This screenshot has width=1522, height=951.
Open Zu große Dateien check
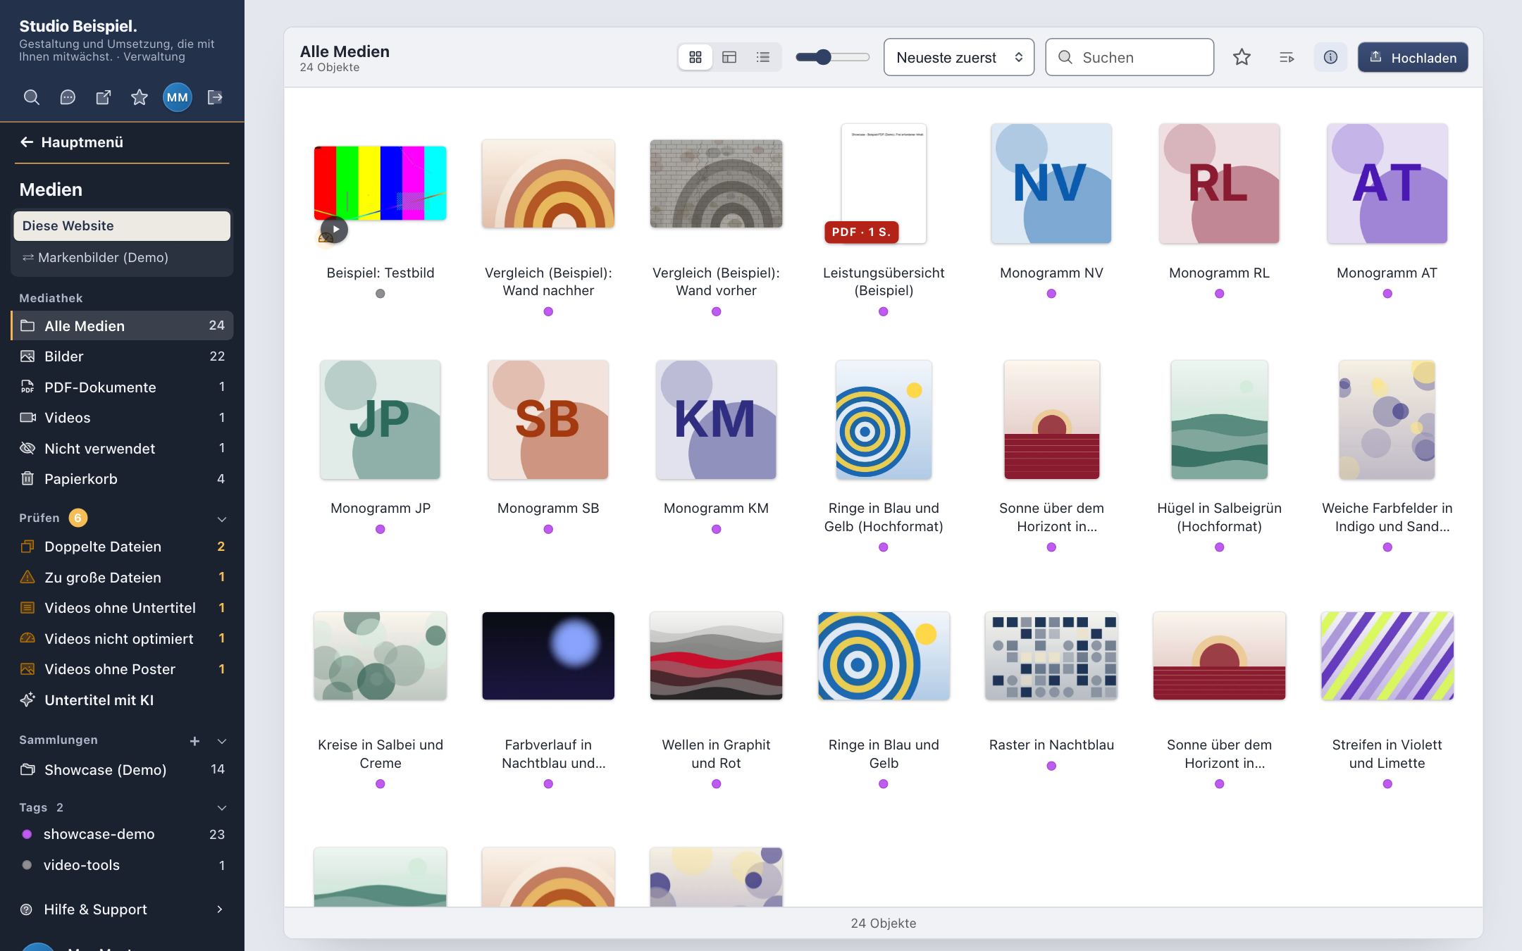122,578
